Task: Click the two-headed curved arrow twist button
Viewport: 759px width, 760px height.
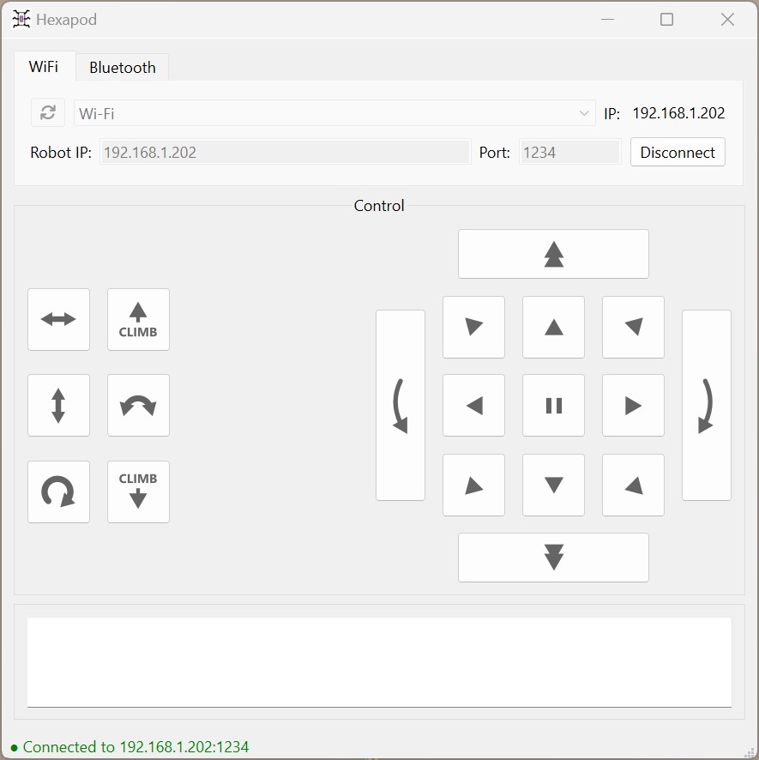Action: tap(138, 406)
